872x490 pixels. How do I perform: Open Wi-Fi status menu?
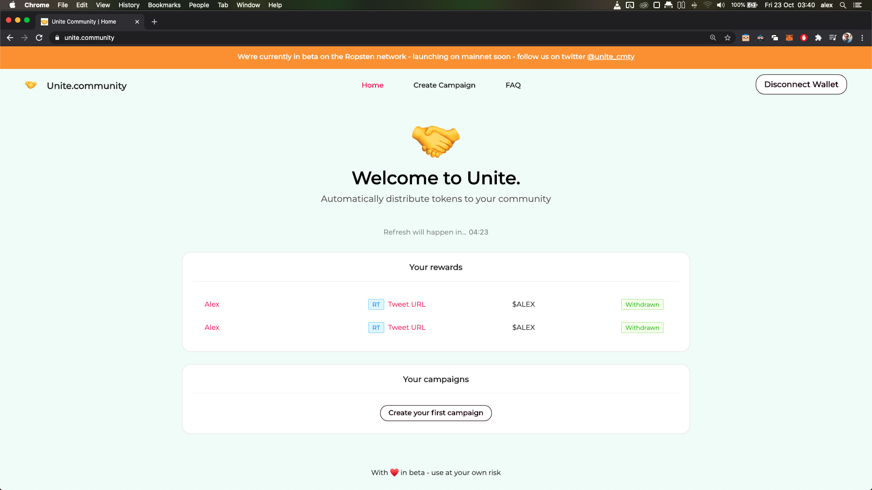[708, 5]
